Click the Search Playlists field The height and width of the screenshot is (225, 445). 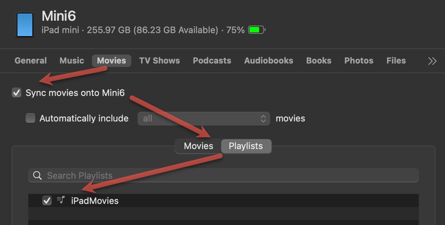coord(224,175)
